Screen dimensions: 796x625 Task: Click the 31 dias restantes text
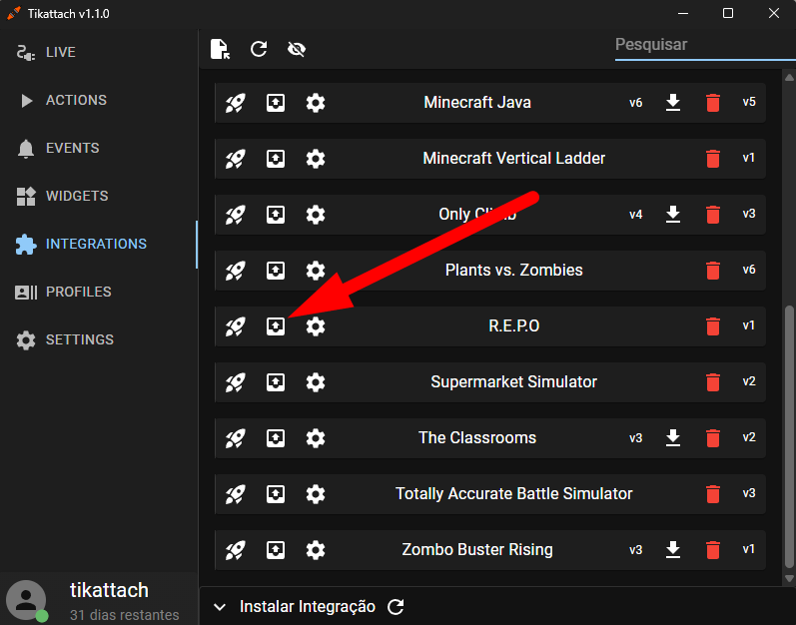point(125,615)
